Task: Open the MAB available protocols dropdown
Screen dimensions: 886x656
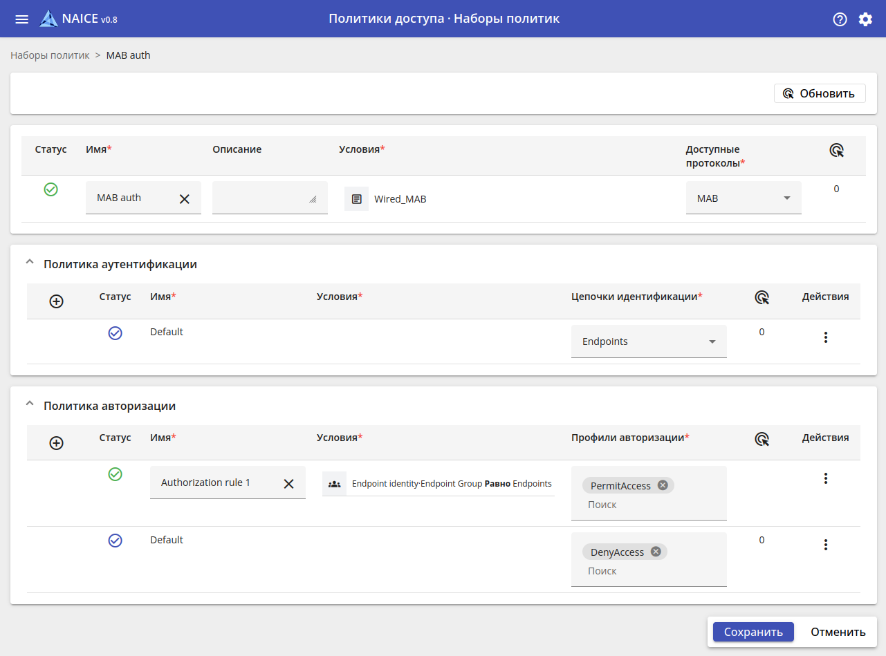Action: 744,198
